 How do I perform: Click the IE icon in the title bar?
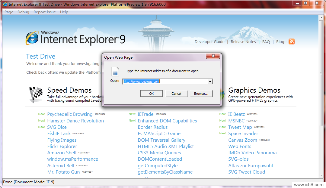pos(5,4)
